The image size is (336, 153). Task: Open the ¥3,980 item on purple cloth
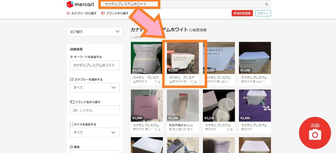tap(255, 106)
